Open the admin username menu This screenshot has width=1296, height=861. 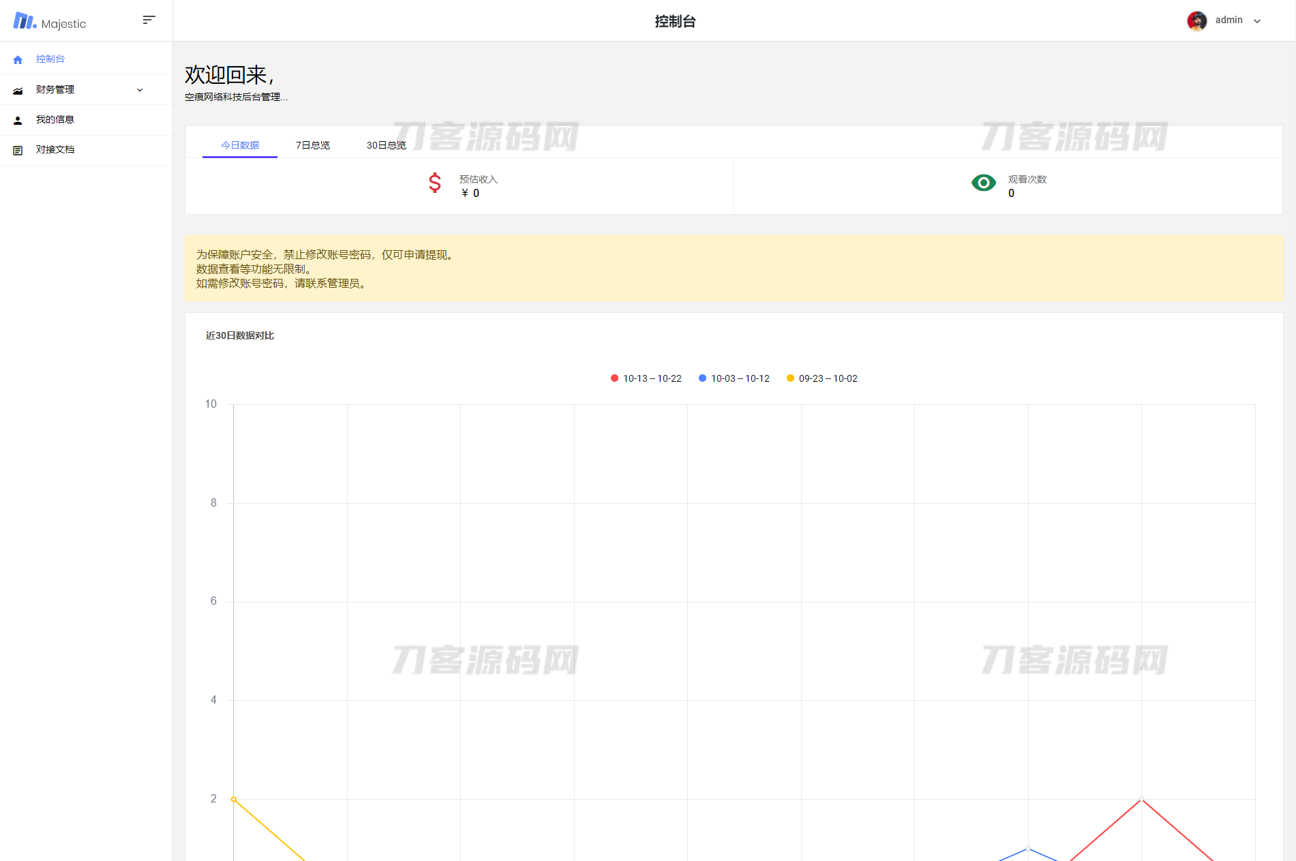pos(1229,20)
